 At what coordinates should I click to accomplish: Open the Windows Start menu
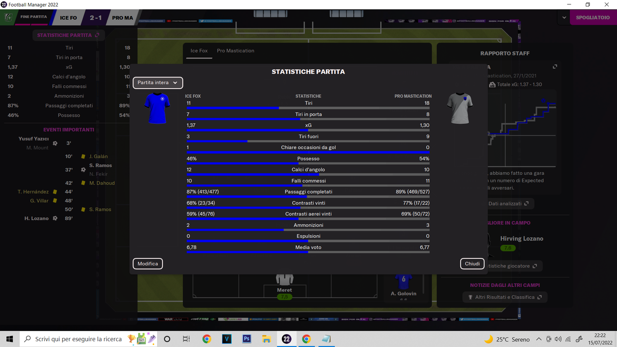coord(9,339)
